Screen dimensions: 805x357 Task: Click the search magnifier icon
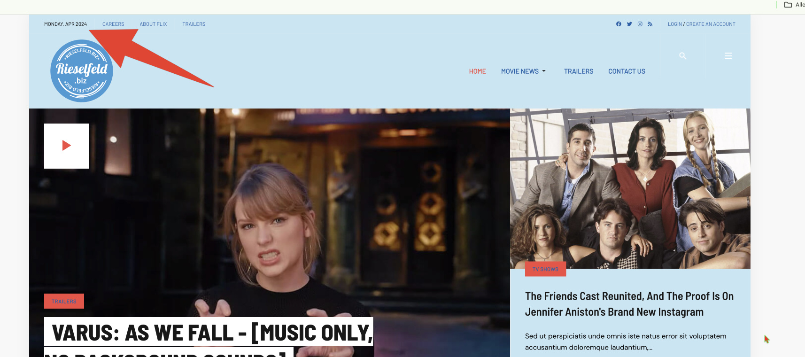[x=683, y=56]
